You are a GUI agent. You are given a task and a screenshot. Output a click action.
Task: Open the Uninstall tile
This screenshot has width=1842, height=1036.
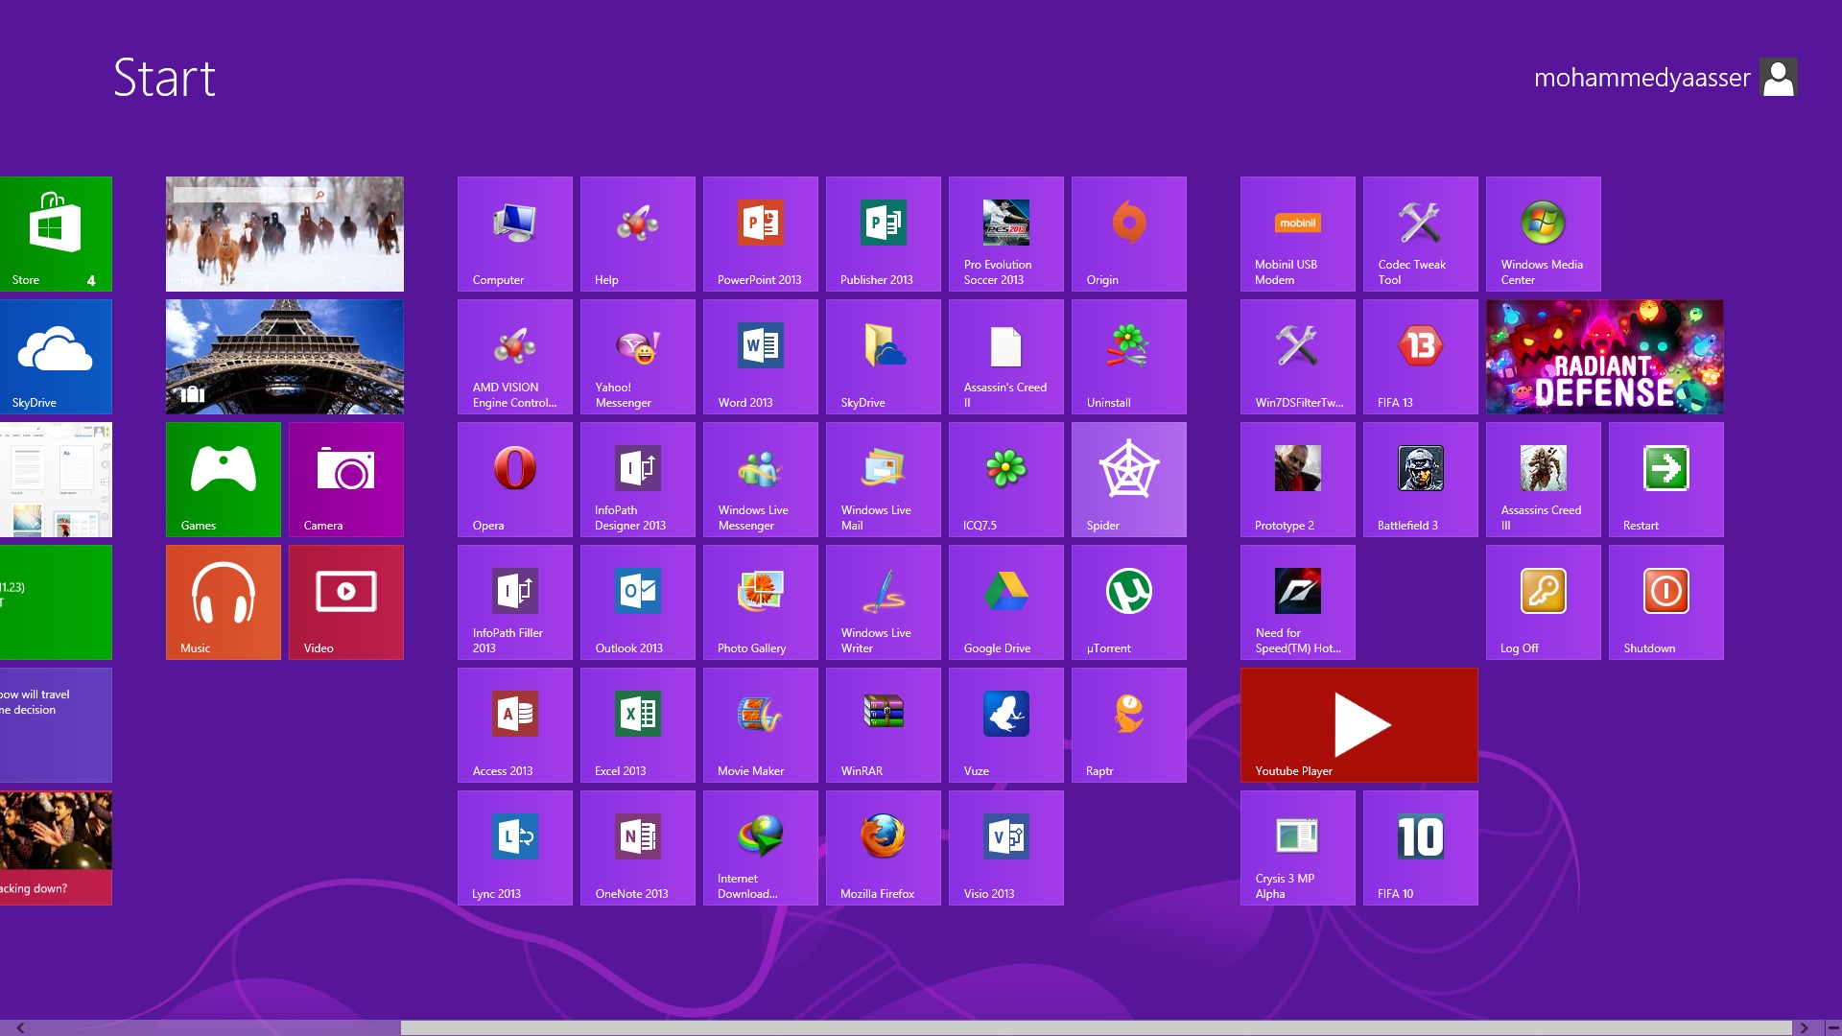click(x=1129, y=357)
